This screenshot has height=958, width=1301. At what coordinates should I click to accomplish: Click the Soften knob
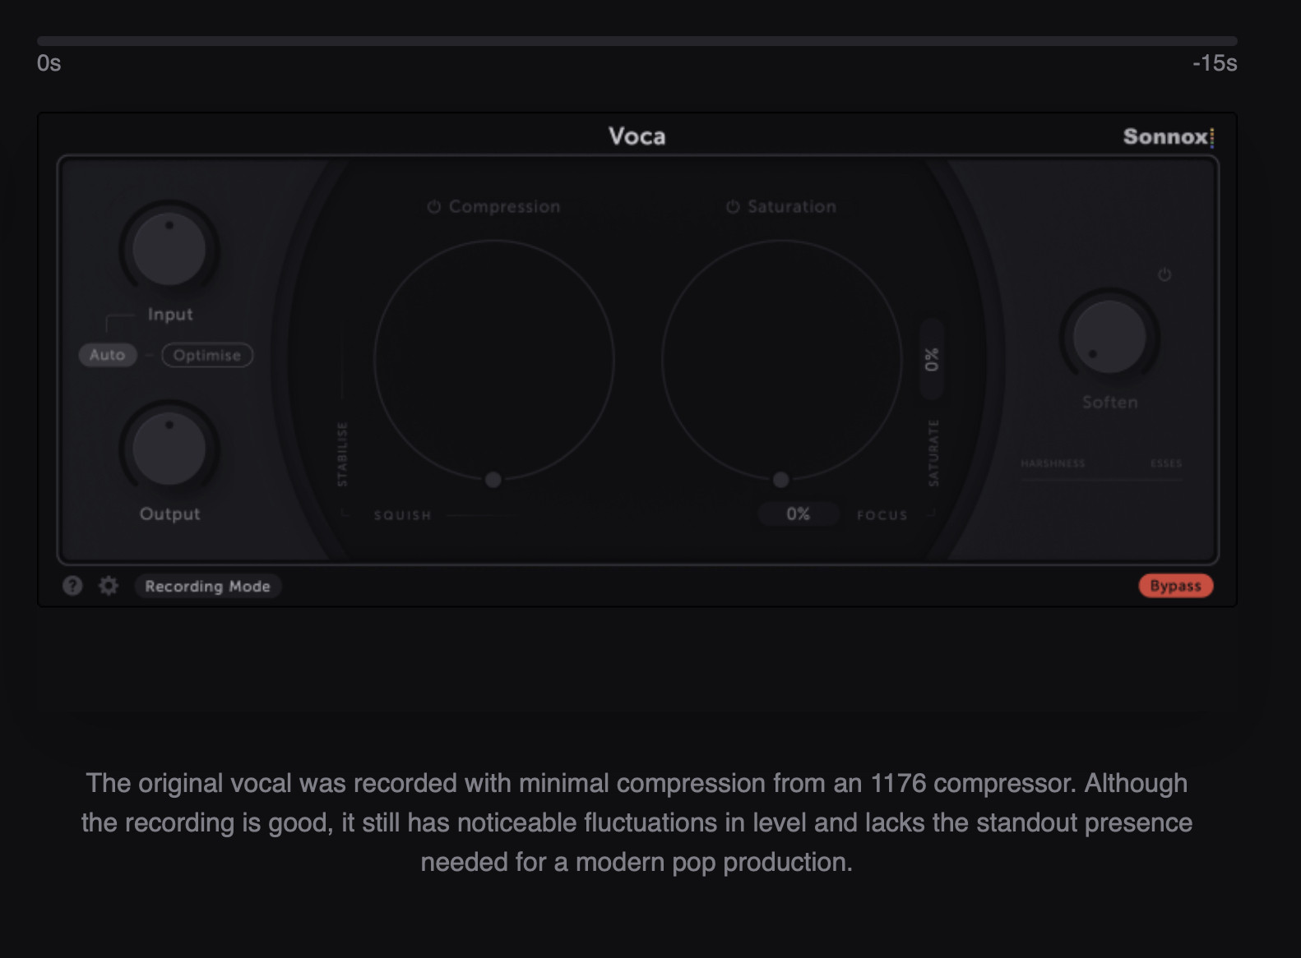(x=1109, y=337)
